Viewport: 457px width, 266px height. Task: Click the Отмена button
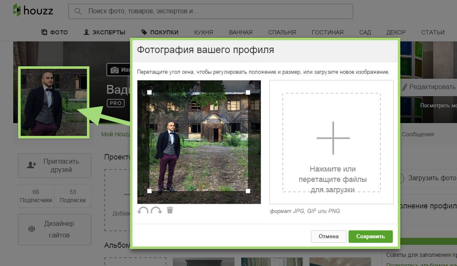point(329,236)
